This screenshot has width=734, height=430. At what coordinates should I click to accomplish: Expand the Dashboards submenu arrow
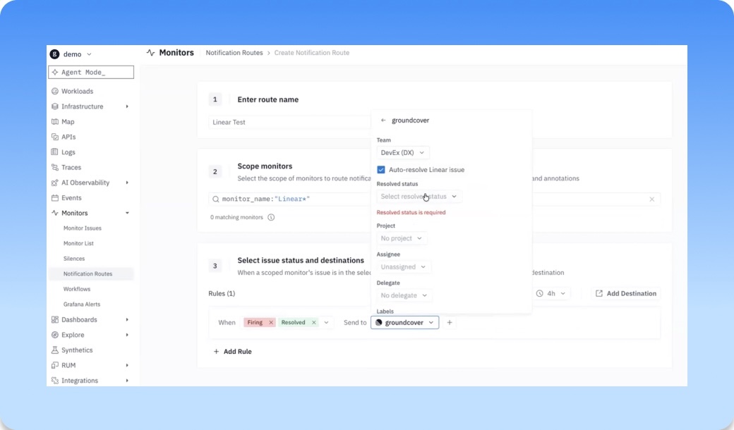point(127,320)
